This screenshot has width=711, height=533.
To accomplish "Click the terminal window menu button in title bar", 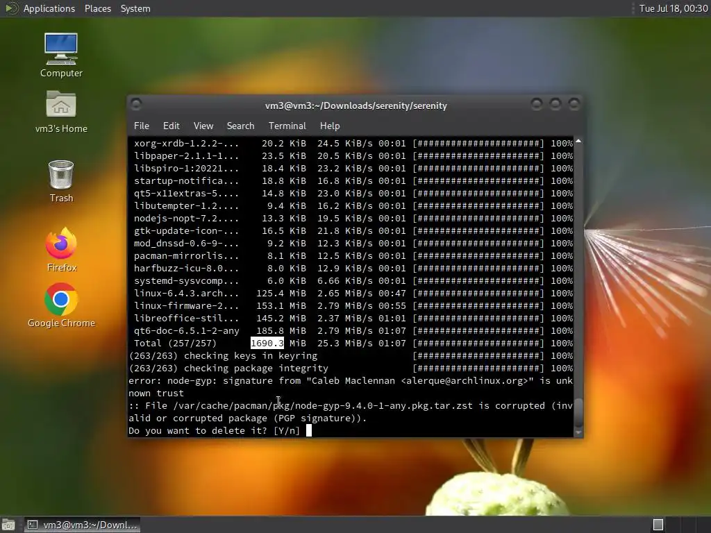I will (136, 105).
